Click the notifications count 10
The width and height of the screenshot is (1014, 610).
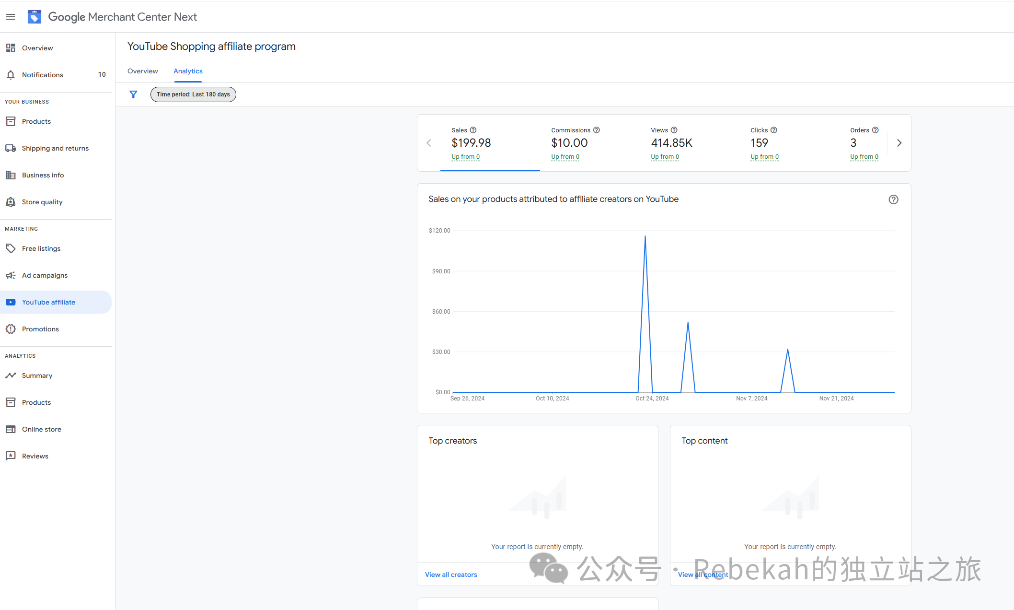pyautogui.click(x=102, y=74)
